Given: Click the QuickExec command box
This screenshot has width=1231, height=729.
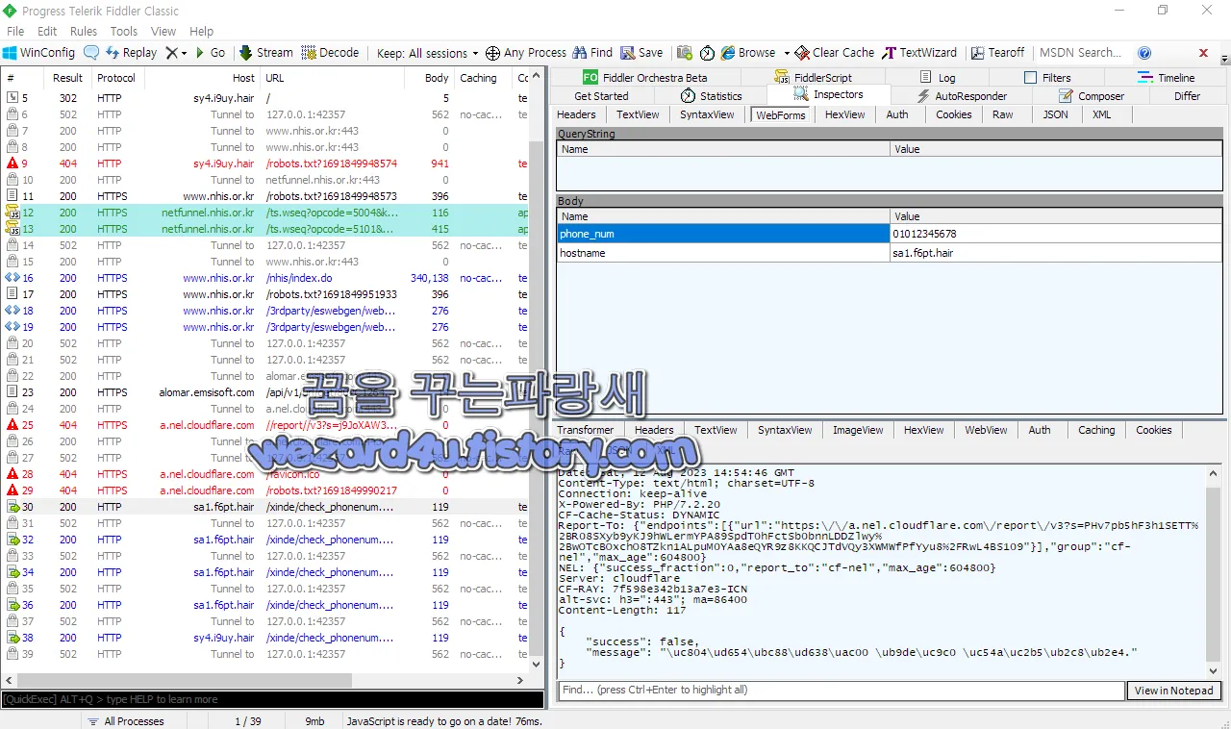Looking at the screenshot, I should pos(272,699).
